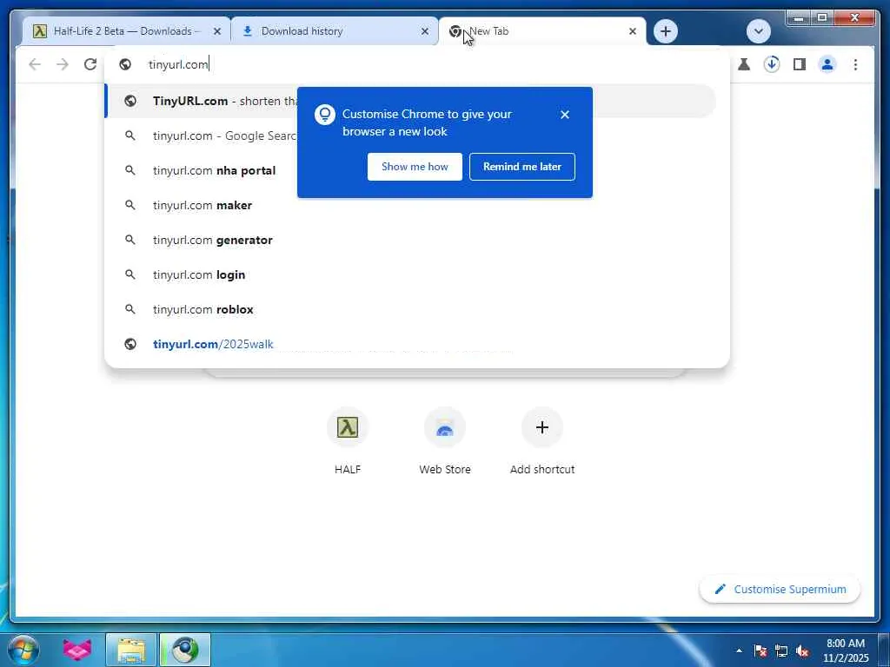Click the Supermium browser taskbar icon
This screenshot has width=890, height=667.
(x=185, y=650)
